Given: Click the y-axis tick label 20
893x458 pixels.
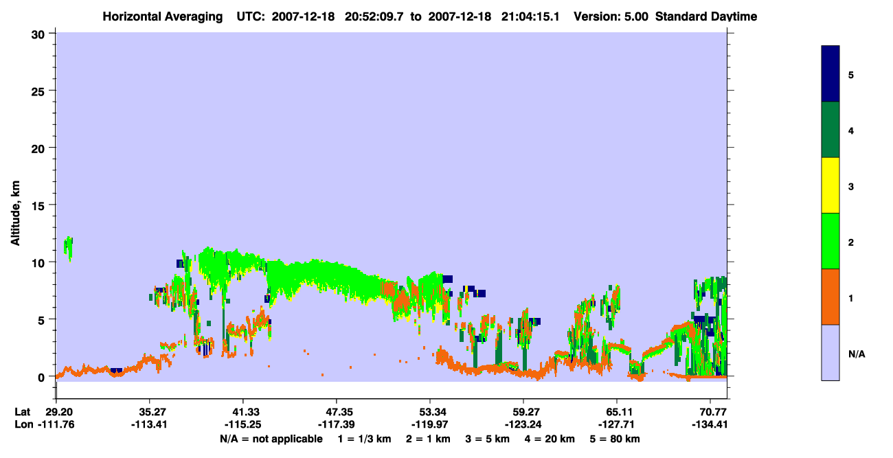Looking at the screenshot, I should [40, 148].
